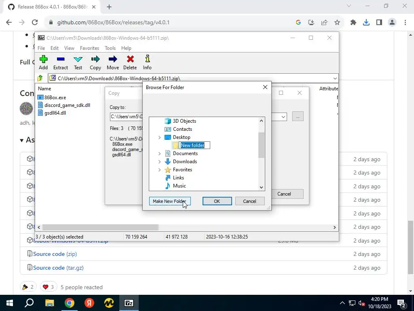Expand the Favorites tree node
The width and height of the screenshot is (414, 311).
point(159,170)
